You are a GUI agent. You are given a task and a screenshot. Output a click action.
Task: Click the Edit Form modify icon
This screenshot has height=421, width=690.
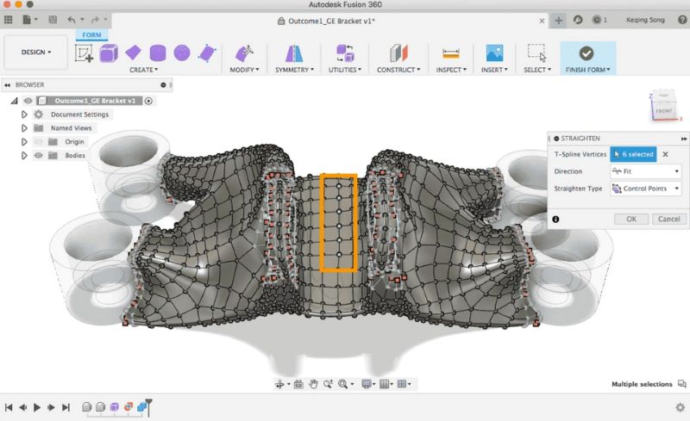click(244, 53)
